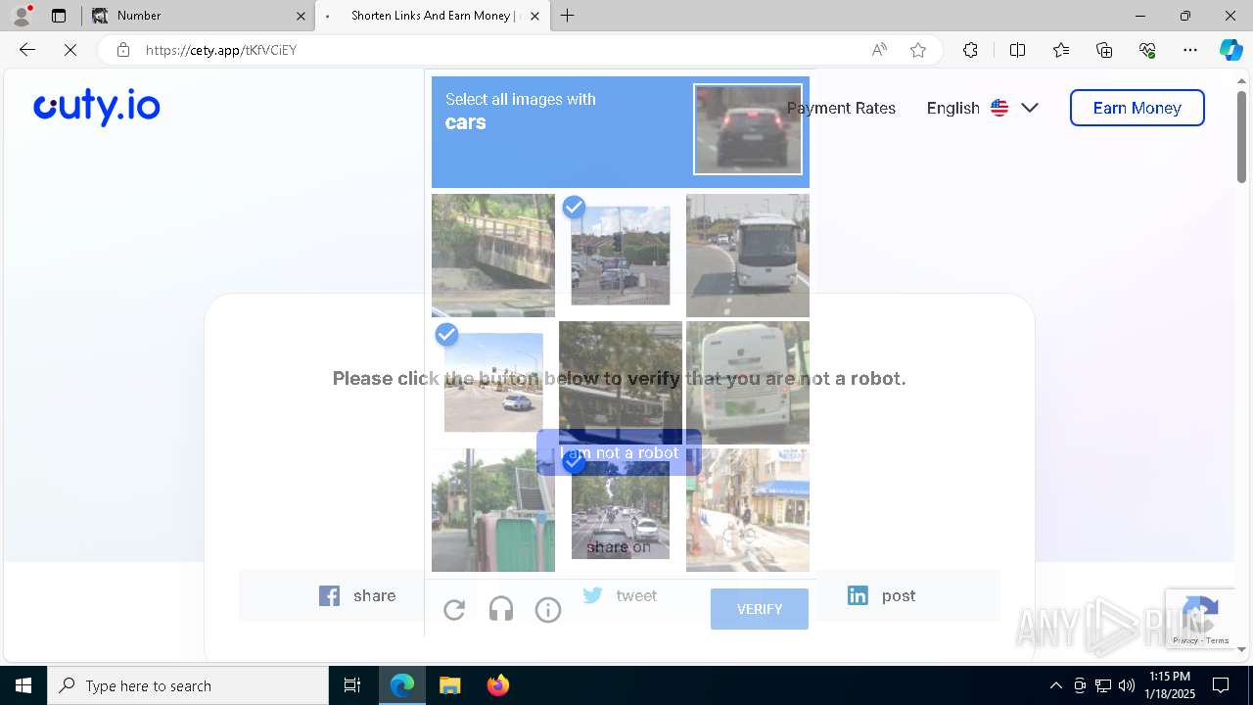This screenshot has width=1253, height=705.
Task: Select the concrete bridge tile
Action: (x=493, y=256)
